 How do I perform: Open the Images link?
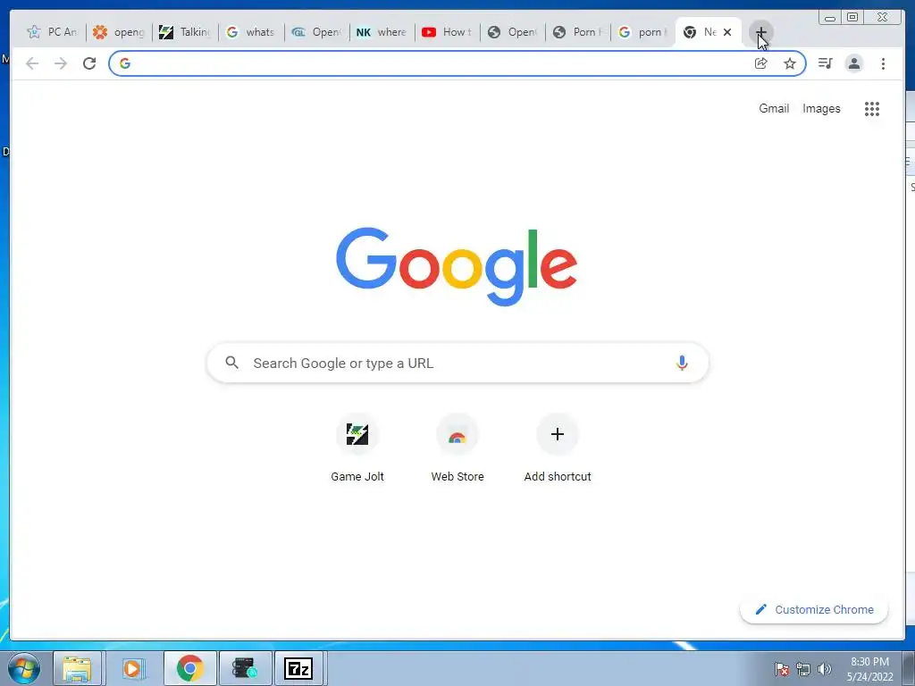(x=821, y=108)
